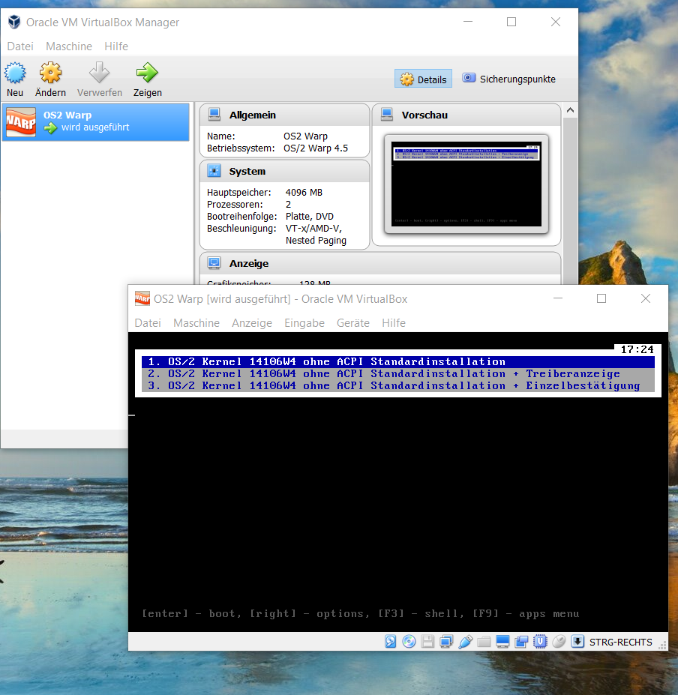Click the keyboard capture arrow icon in status bar
Screen dimensions: 678x695
point(577,641)
